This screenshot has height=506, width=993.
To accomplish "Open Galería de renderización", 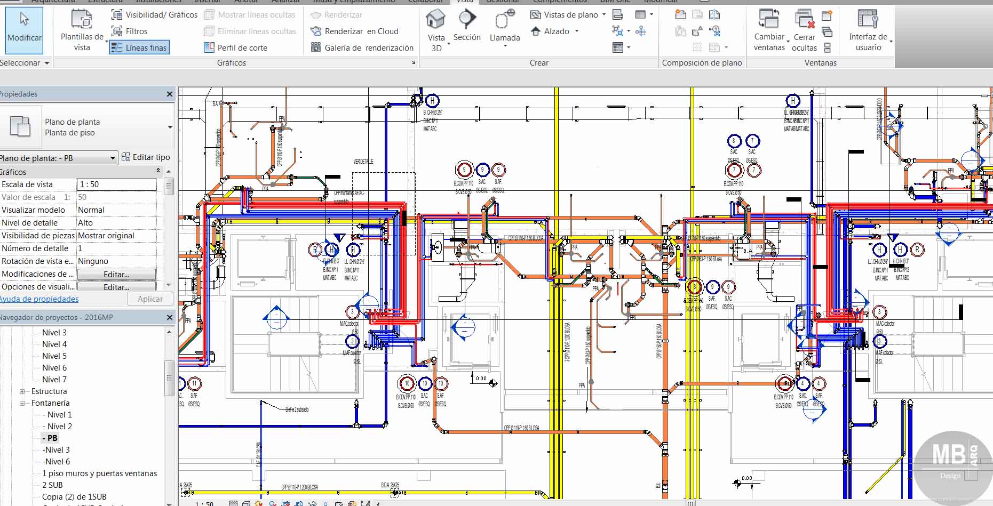I will 362,47.
